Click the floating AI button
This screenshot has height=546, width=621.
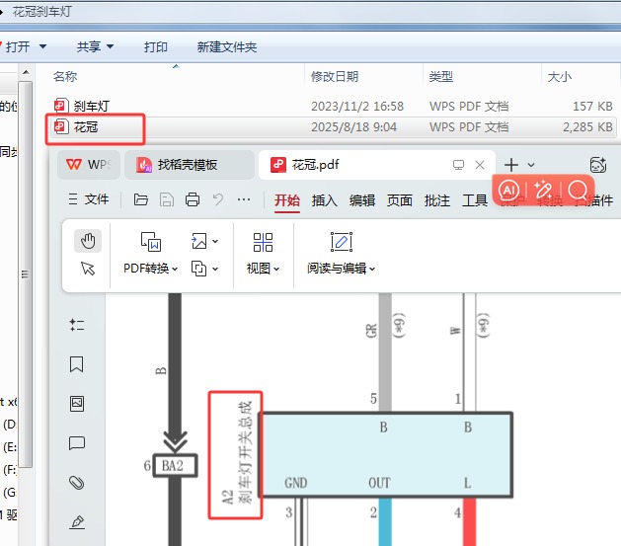click(508, 190)
